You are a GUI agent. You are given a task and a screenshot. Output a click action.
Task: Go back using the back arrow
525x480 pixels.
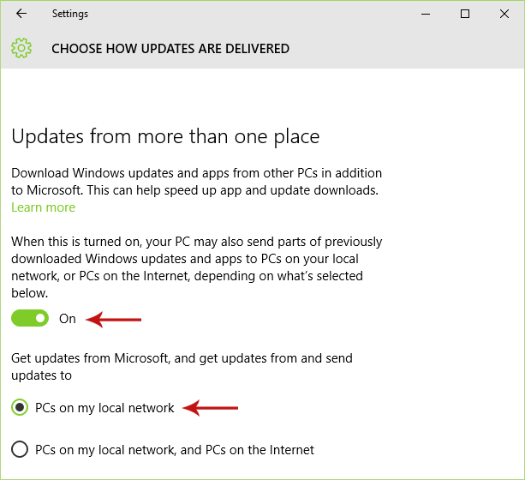[x=21, y=14]
